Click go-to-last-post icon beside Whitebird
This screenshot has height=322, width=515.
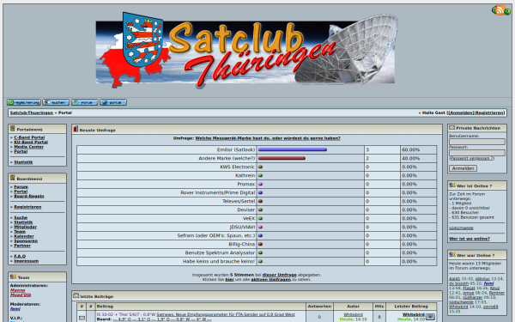pyautogui.click(x=430, y=317)
